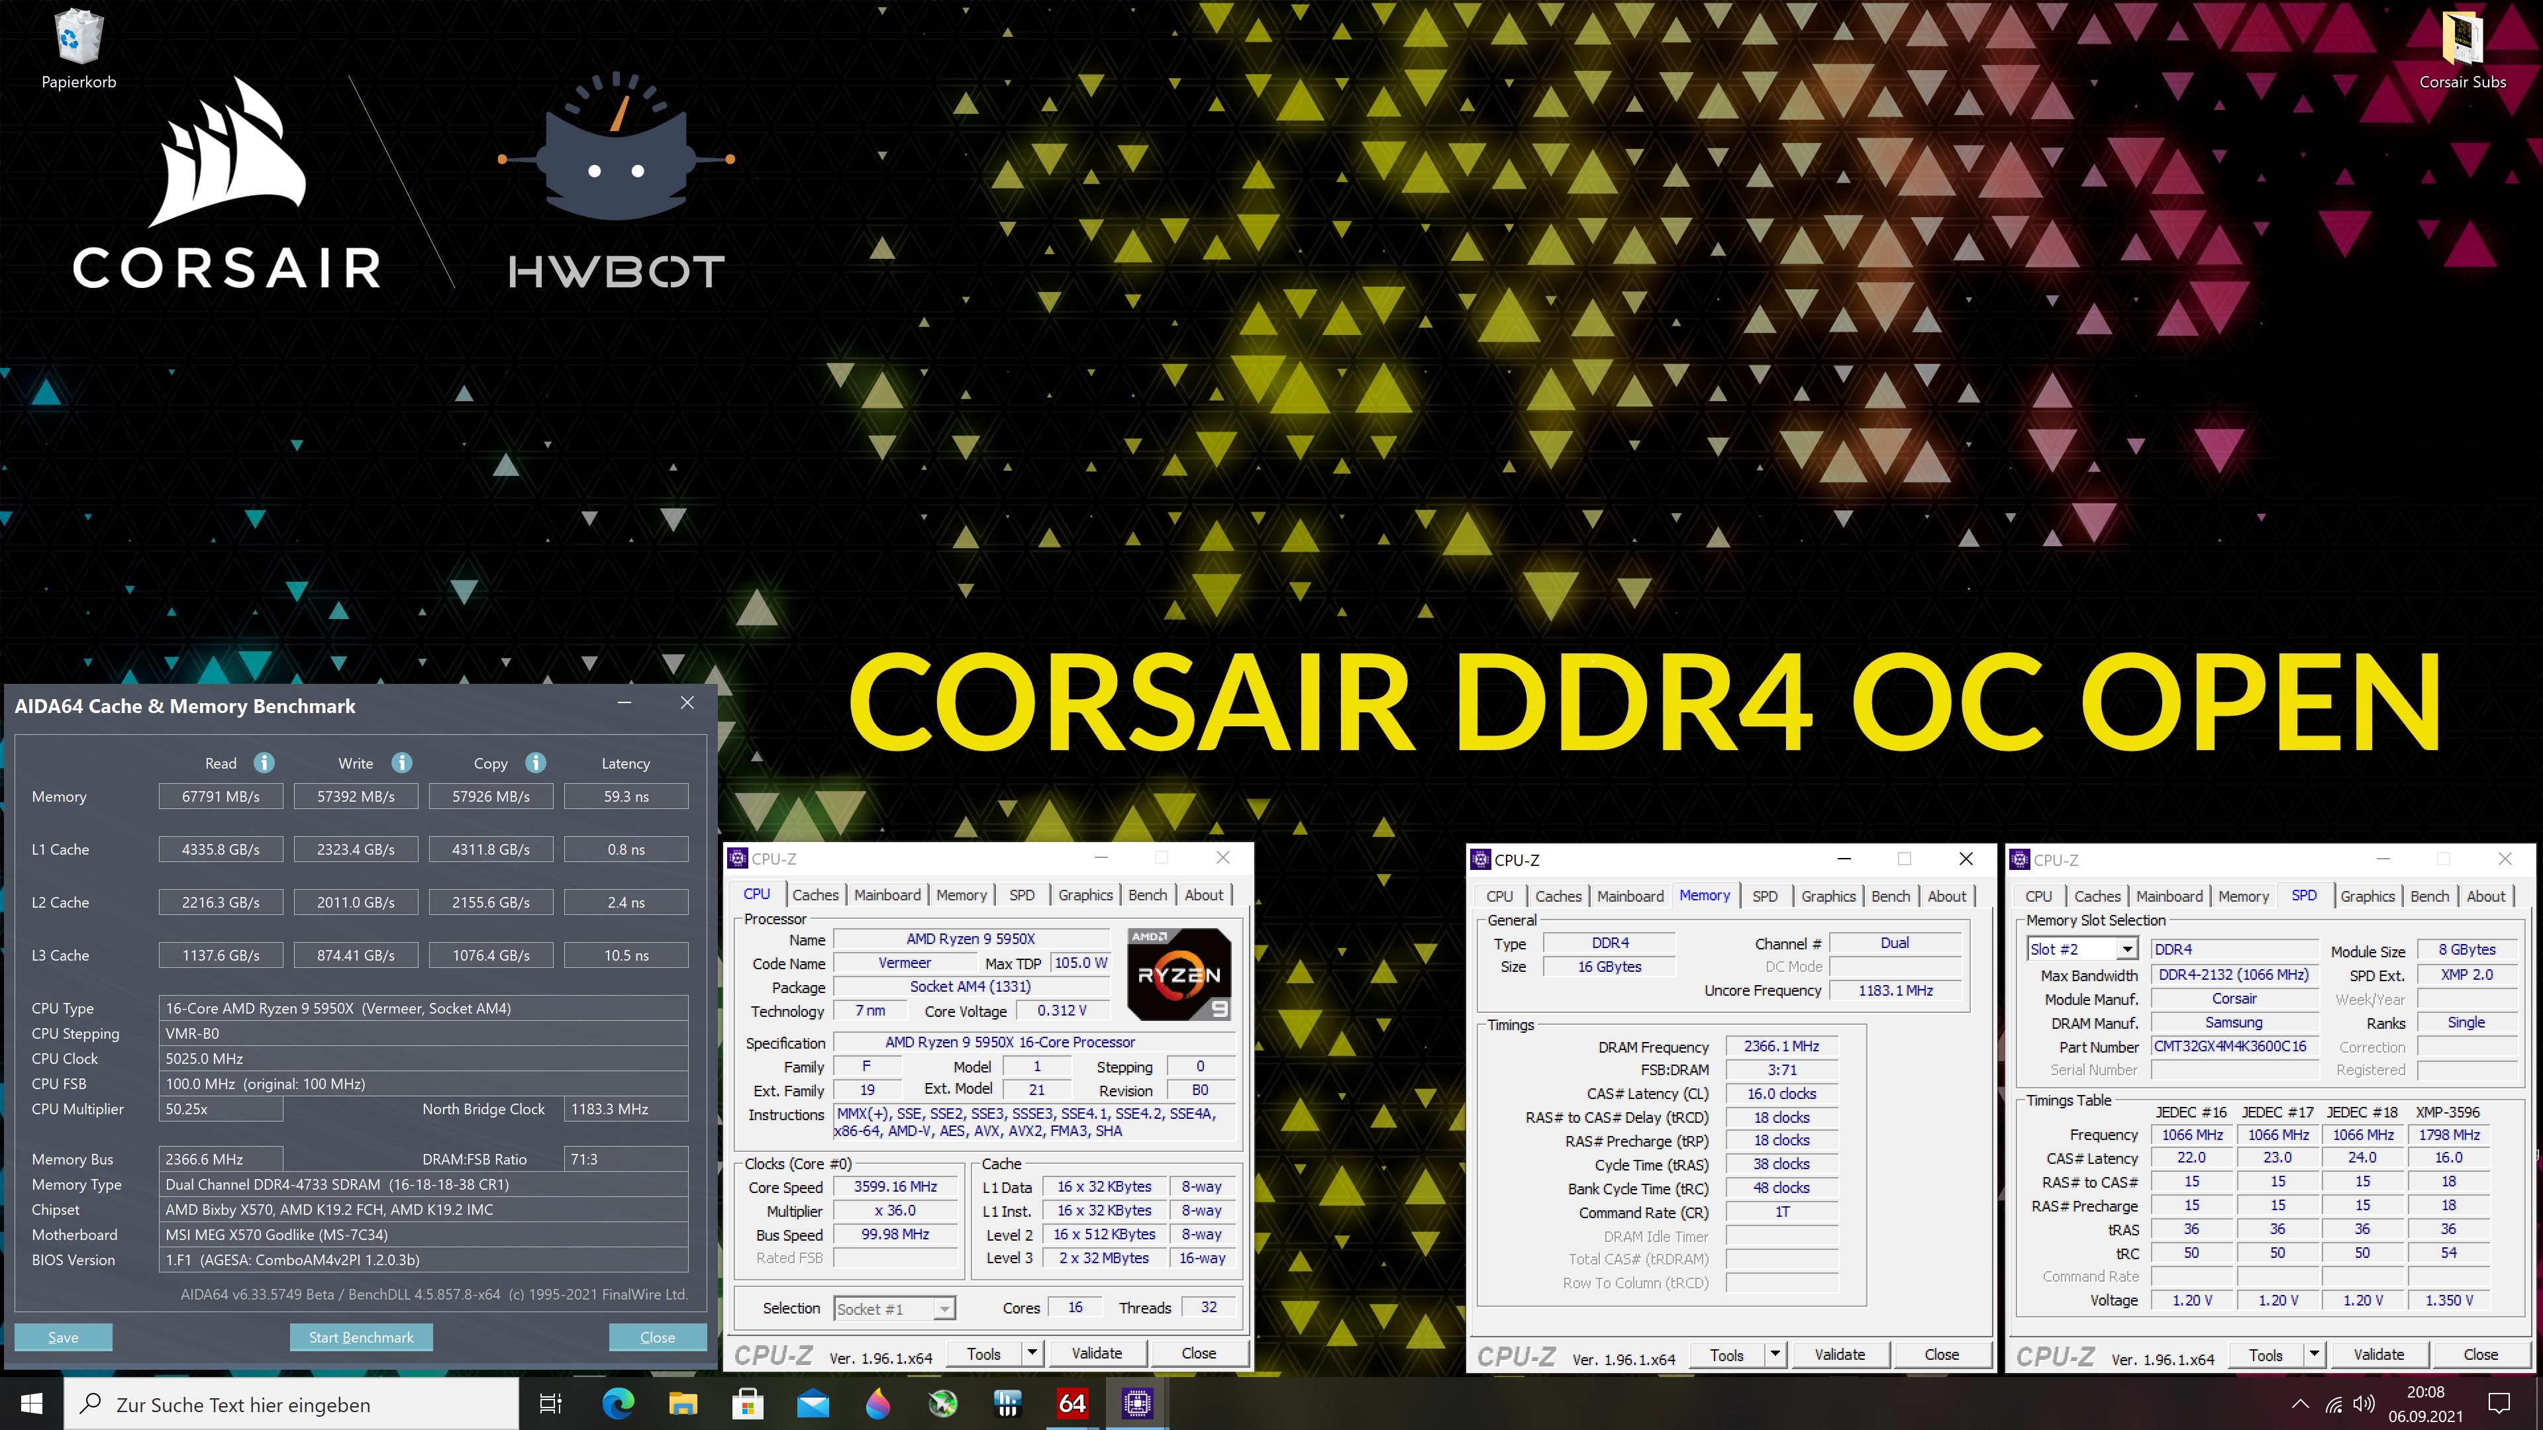Open Memory tab in CPU-Z SPD window
The image size is (2543, 1430).
(2243, 896)
